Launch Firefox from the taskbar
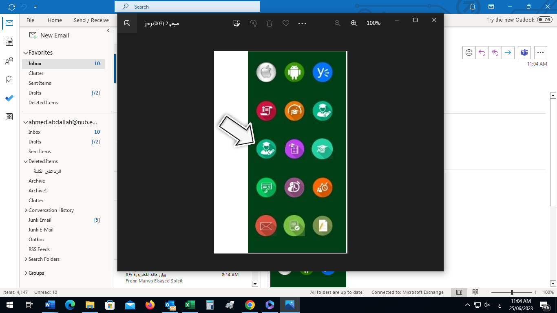 pyautogui.click(x=150, y=305)
